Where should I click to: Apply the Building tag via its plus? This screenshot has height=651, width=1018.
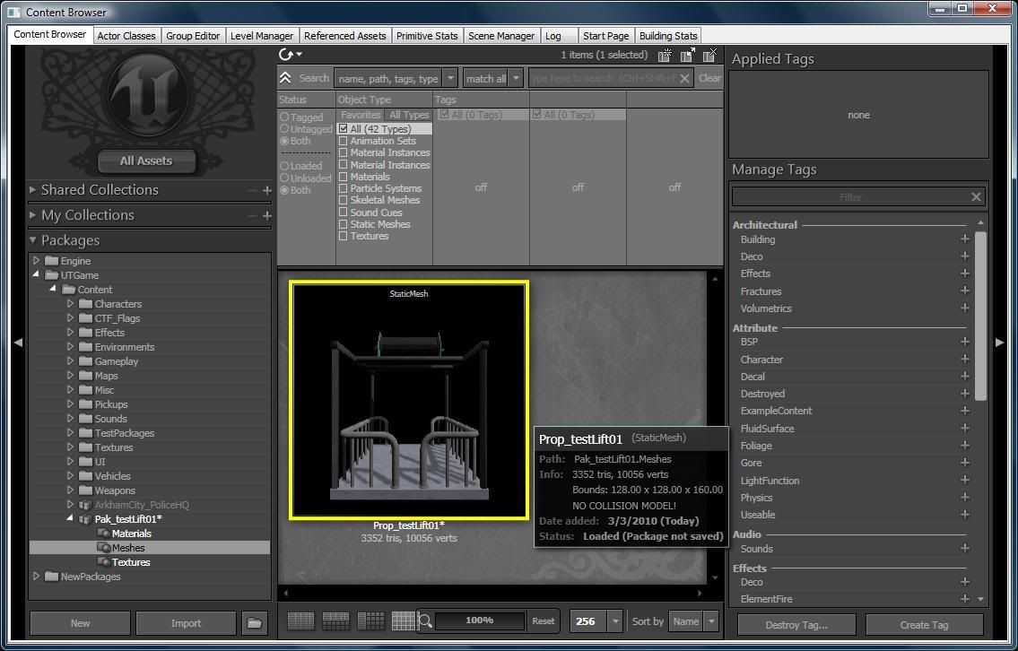(965, 239)
